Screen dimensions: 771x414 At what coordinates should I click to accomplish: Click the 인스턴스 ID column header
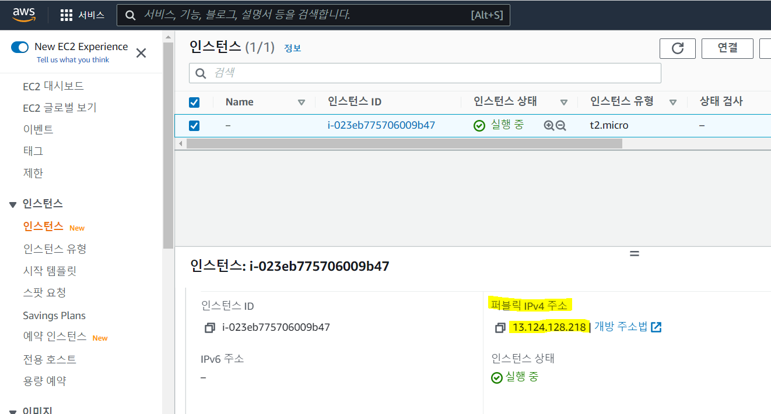(x=355, y=102)
